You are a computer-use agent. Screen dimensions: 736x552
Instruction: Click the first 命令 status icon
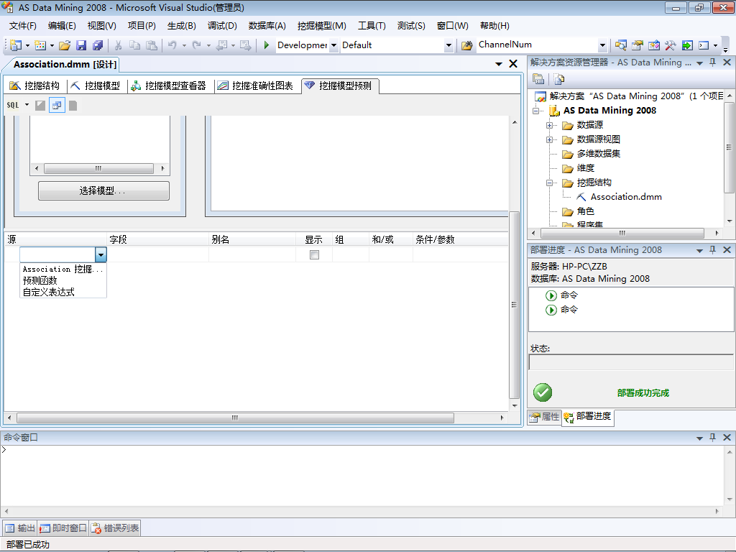click(x=551, y=295)
